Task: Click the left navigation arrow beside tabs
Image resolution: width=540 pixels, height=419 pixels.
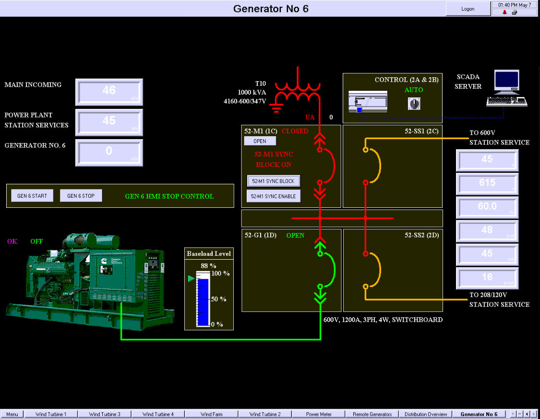Action: [527, 414]
